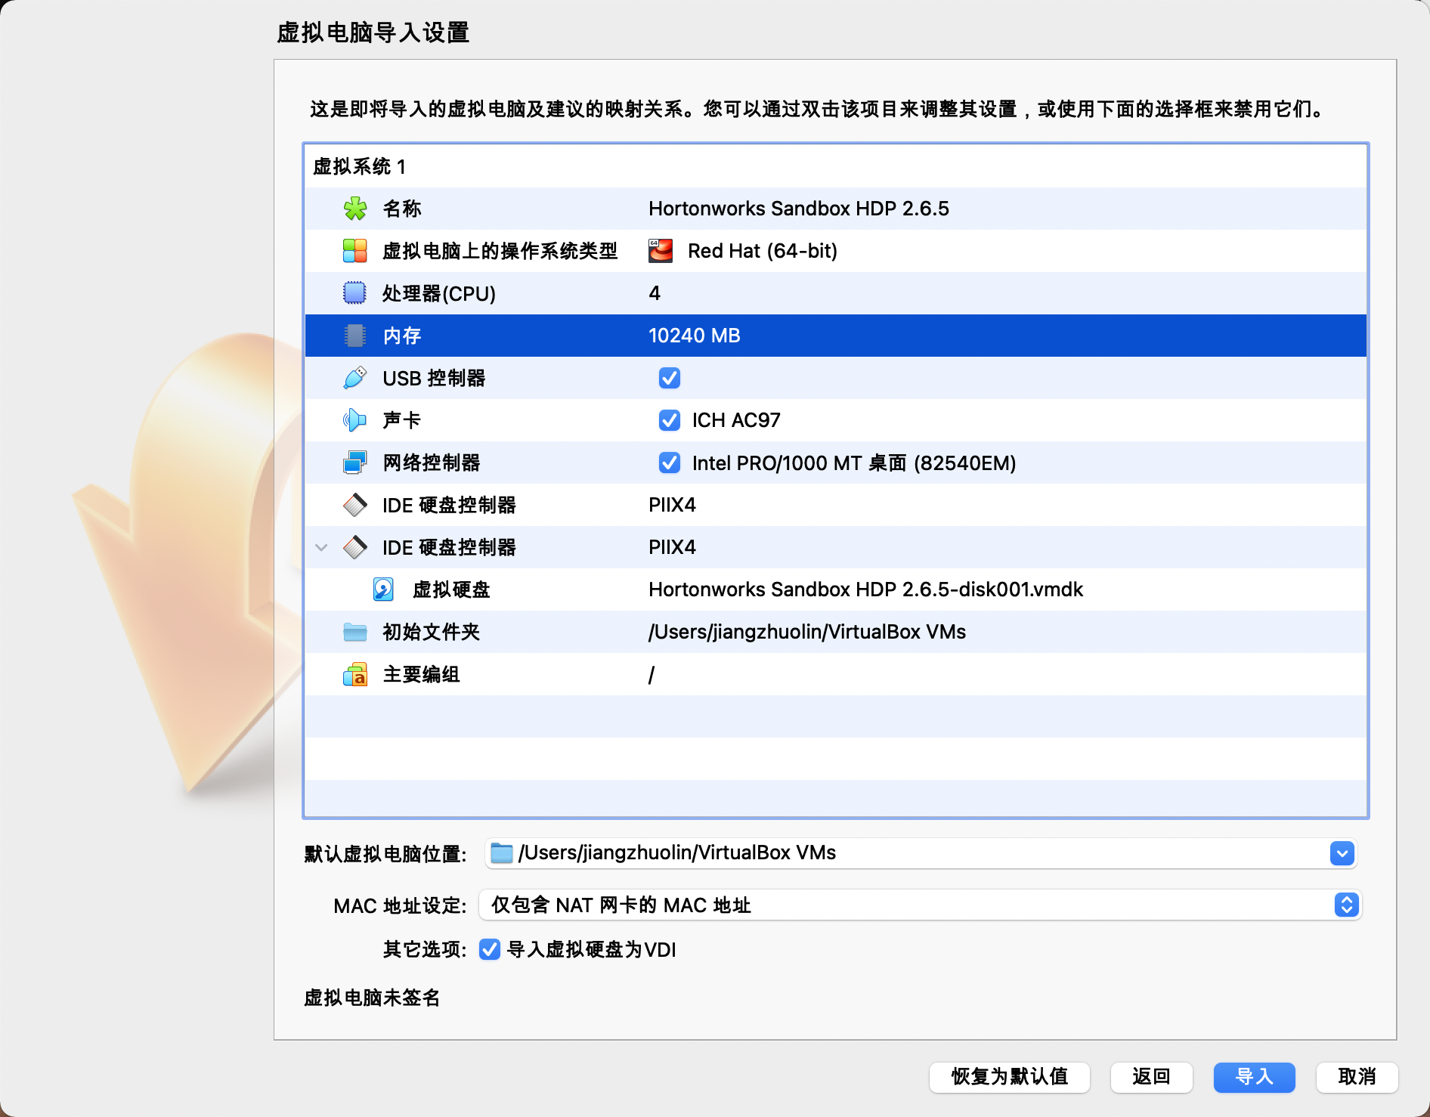Uncheck the USB 控制器 checkbox
1430x1117 pixels.
coord(670,378)
